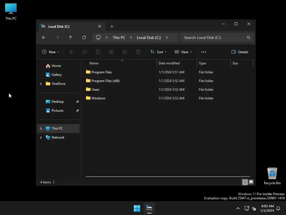
Task: Open notifications bell icon
Action: [x=278, y=208]
